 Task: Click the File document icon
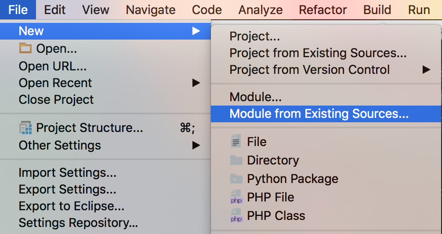236,142
